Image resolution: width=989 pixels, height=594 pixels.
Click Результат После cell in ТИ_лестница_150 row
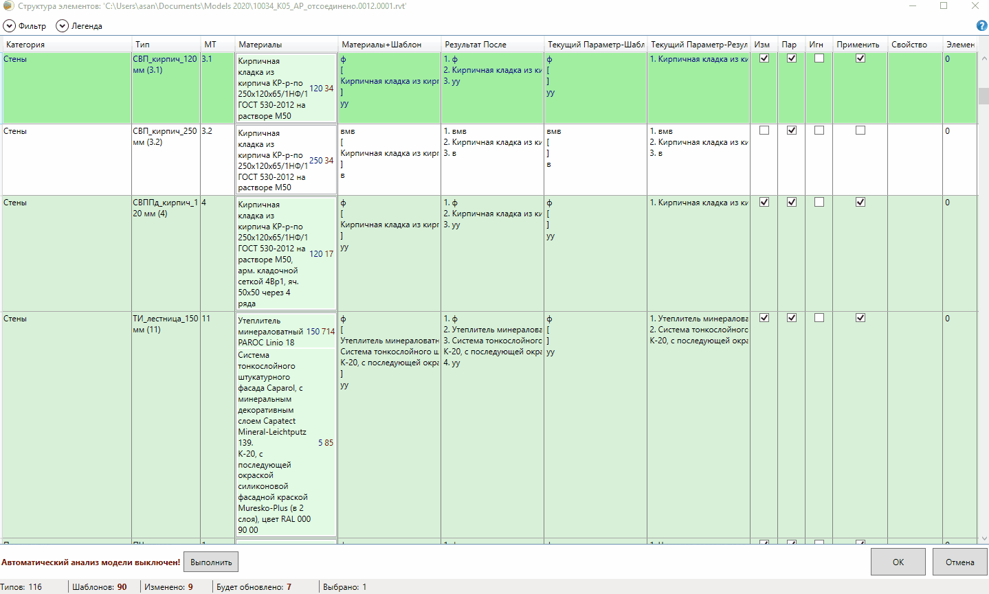coord(493,425)
